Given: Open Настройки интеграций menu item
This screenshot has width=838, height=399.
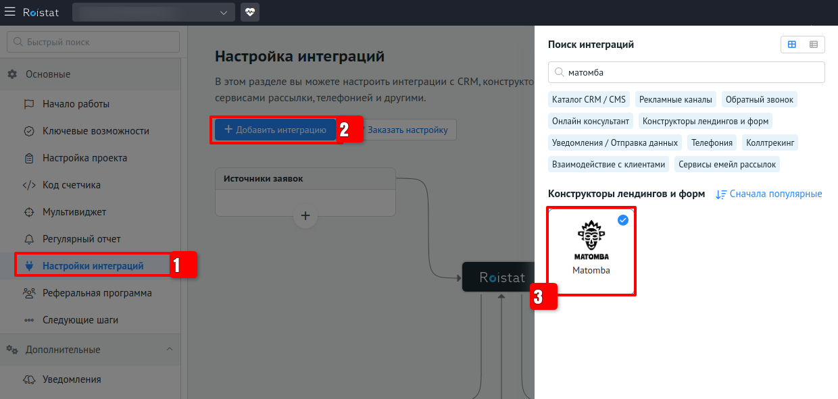Looking at the screenshot, I should tap(93, 266).
